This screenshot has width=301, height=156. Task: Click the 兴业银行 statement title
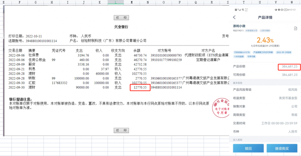pos(121,27)
